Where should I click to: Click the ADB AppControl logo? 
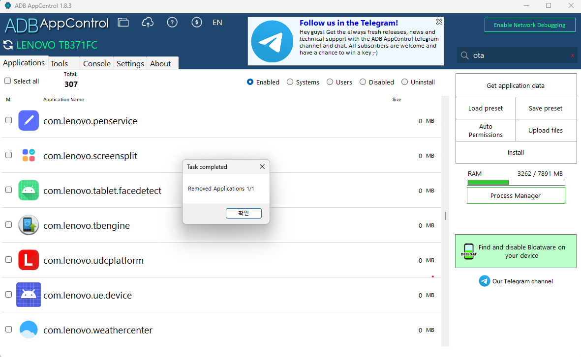coord(57,25)
